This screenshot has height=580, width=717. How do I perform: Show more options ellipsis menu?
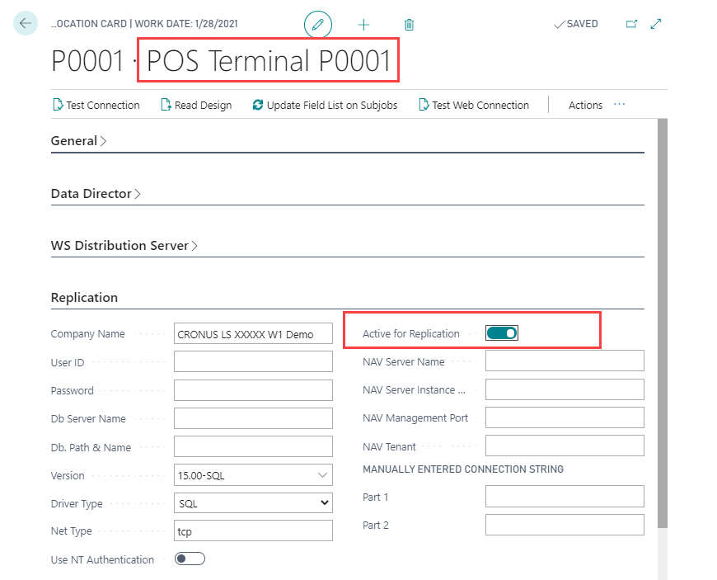pyautogui.click(x=620, y=105)
